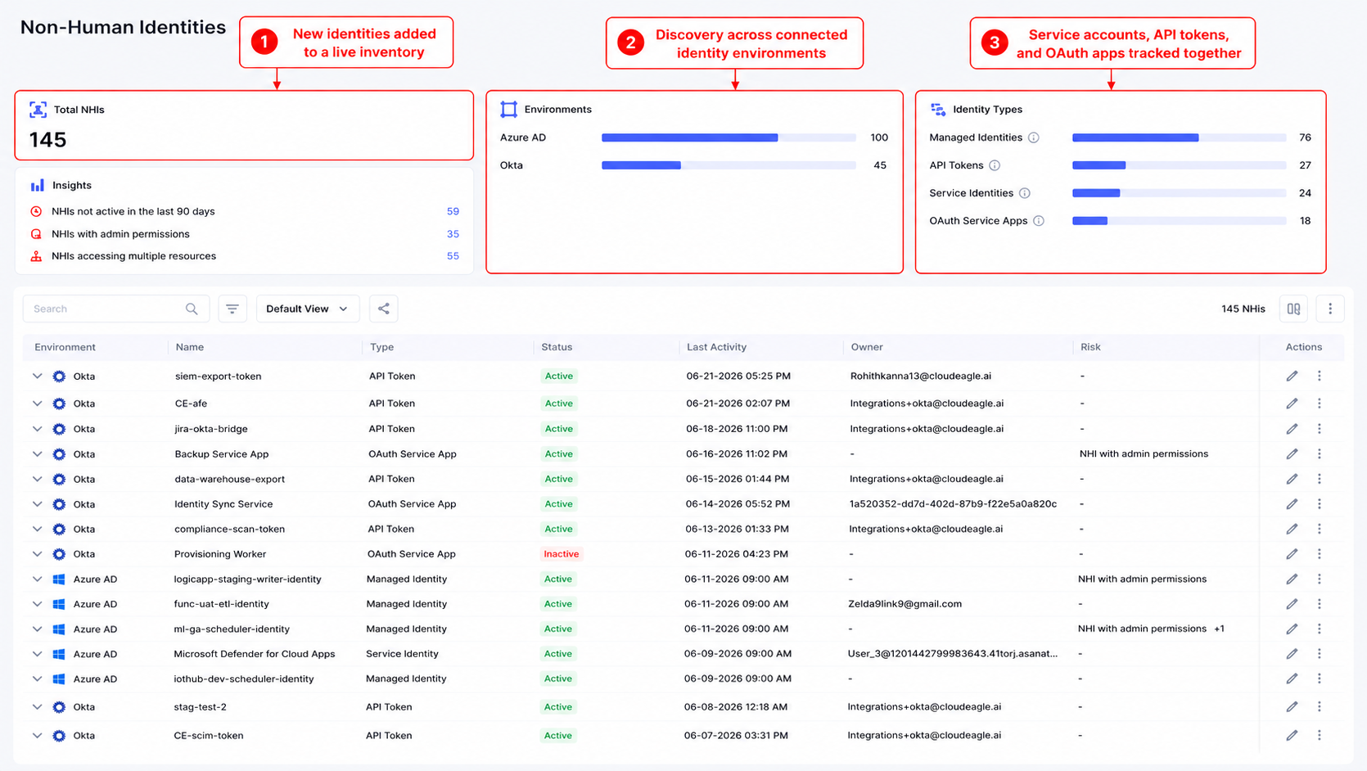Open count 55 for multiple resources NHIs

point(453,256)
